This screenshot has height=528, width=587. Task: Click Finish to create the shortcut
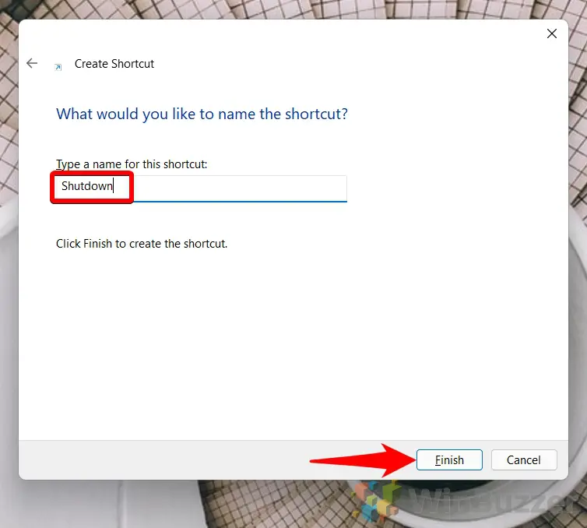point(449,459)
